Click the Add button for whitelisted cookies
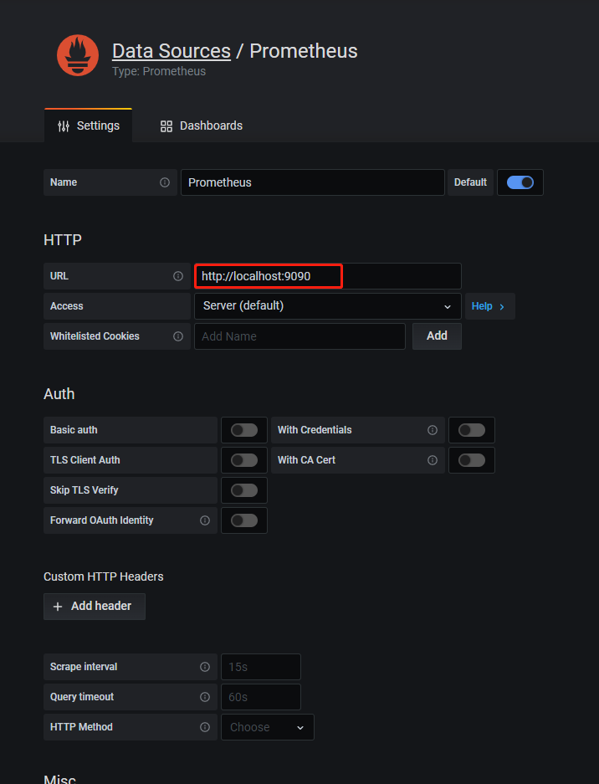The height and width of the screenshot is (784, 599). click(x=437, y=336)
